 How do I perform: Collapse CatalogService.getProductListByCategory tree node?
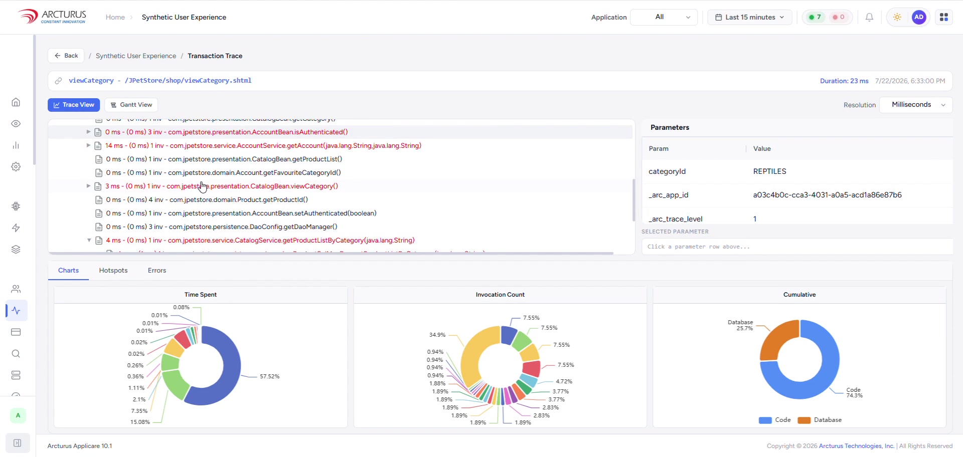pos(89,240)
